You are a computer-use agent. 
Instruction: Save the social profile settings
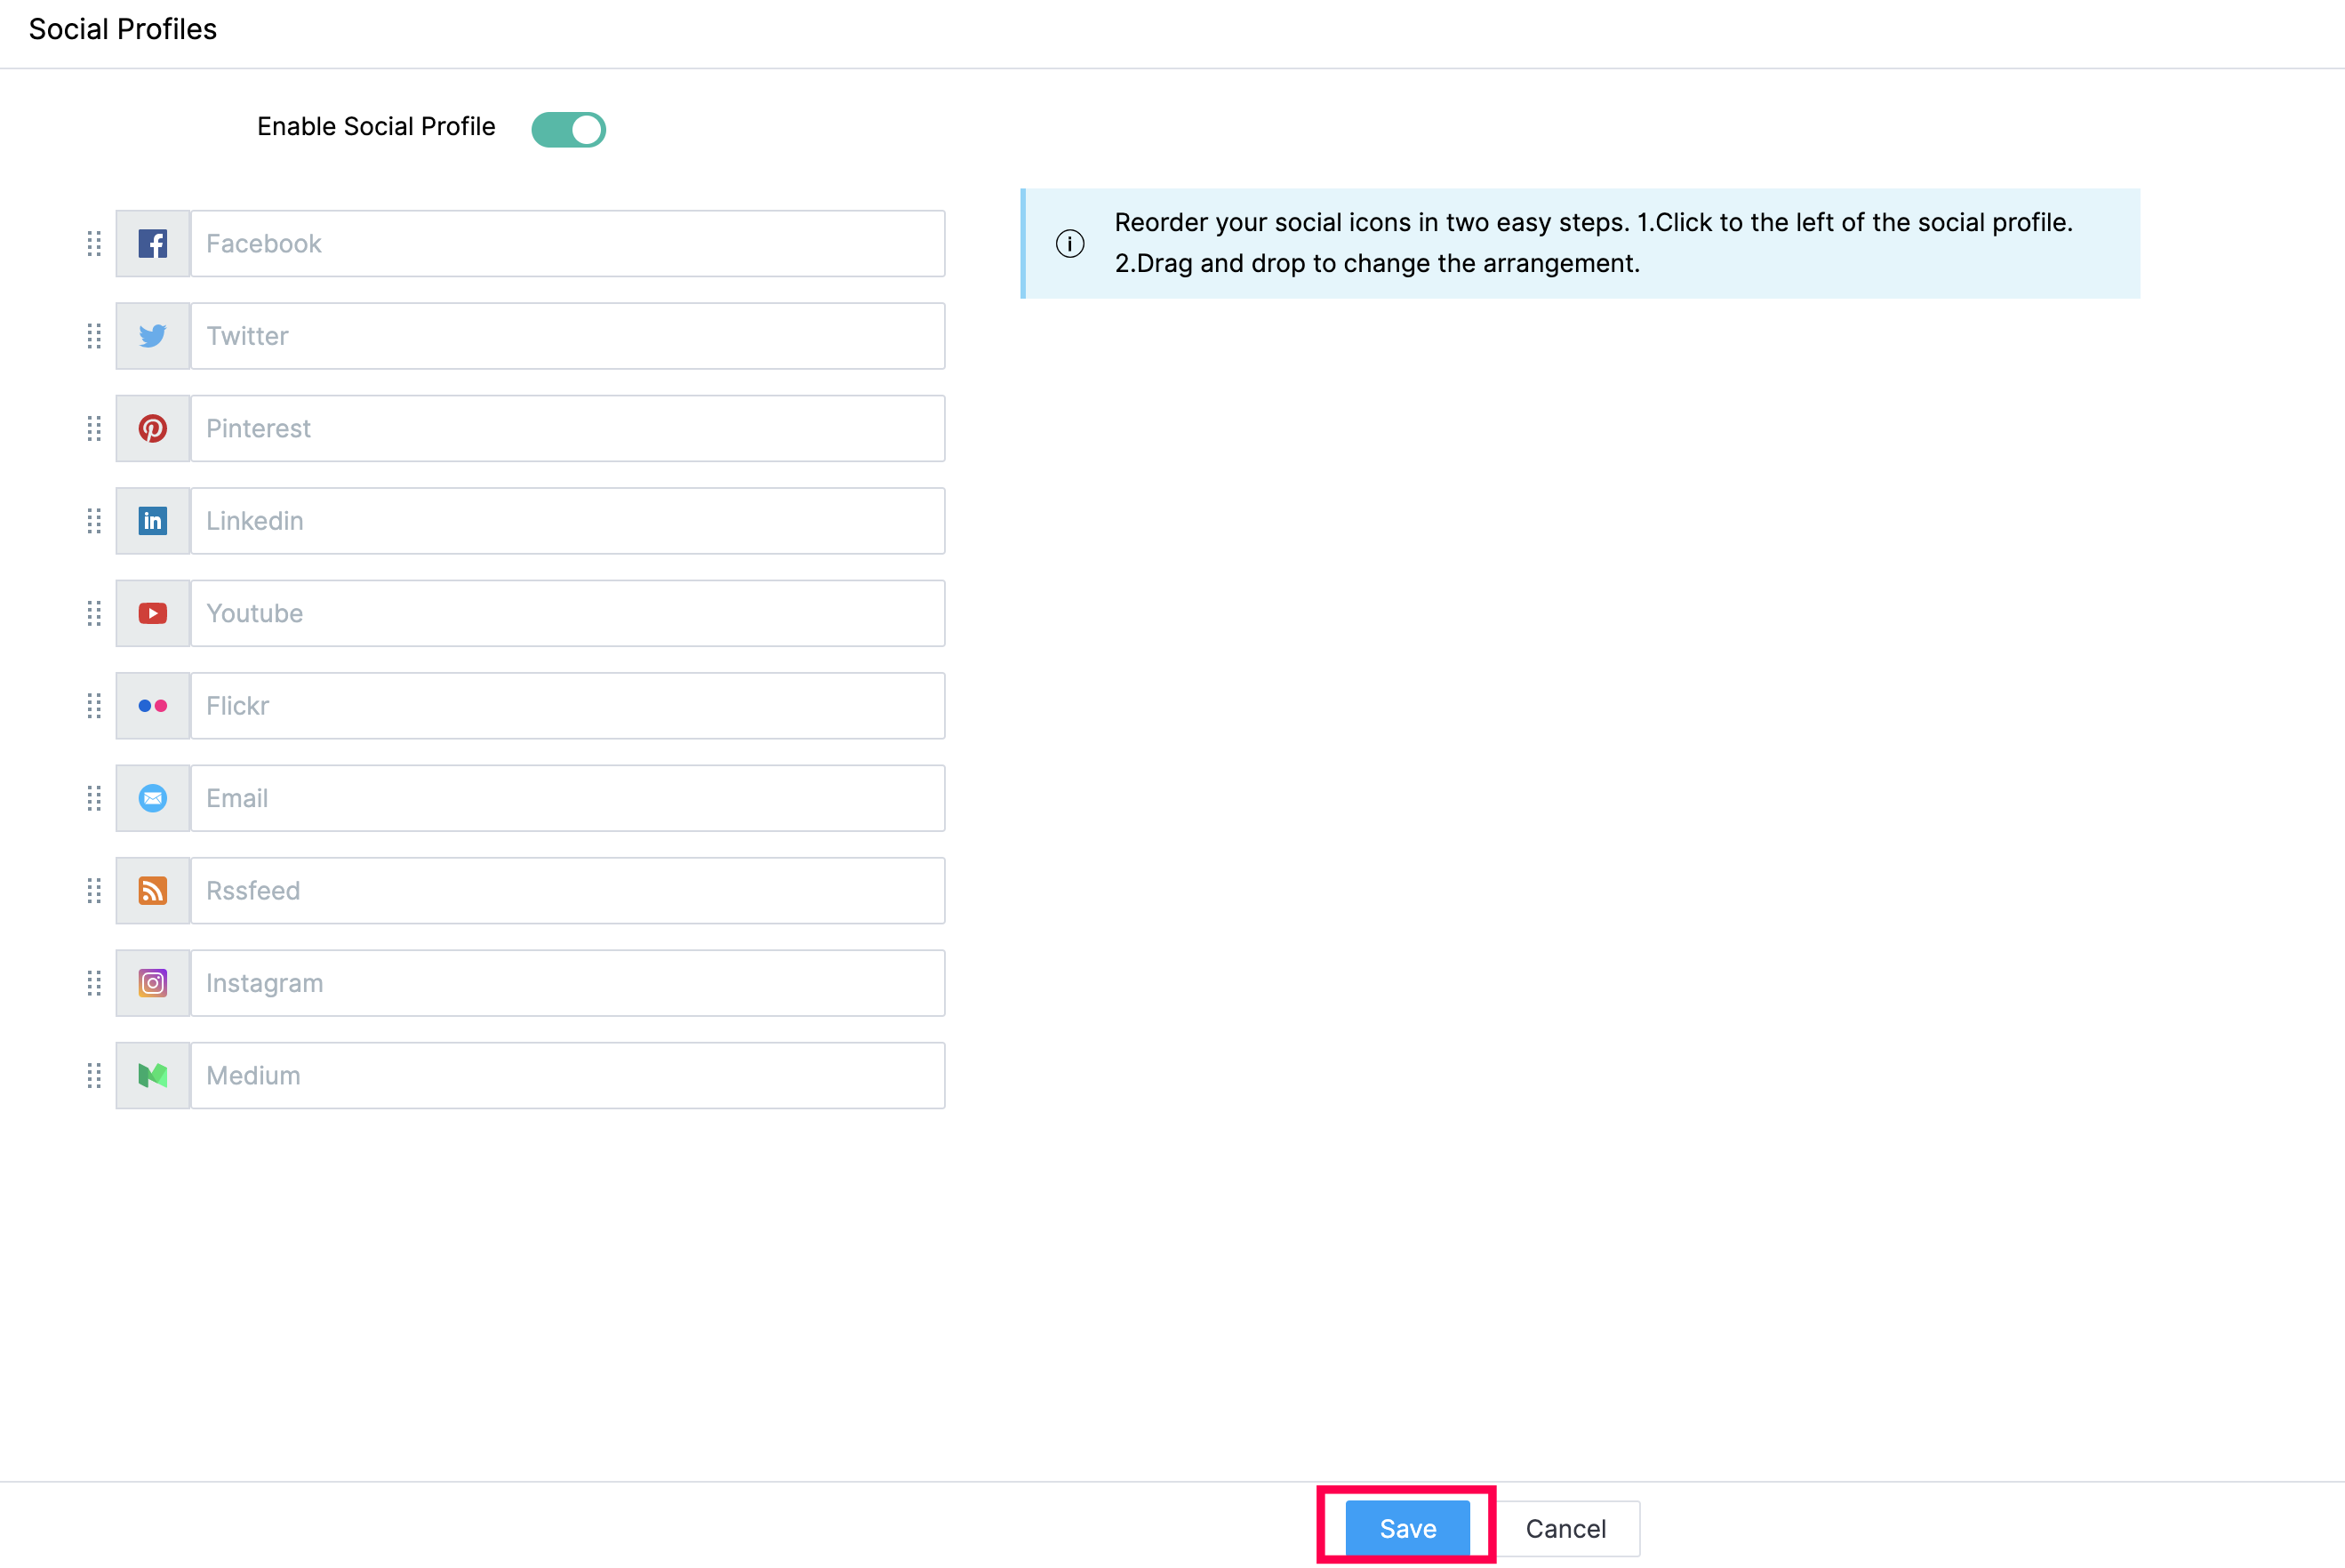click(1406, 1527)
